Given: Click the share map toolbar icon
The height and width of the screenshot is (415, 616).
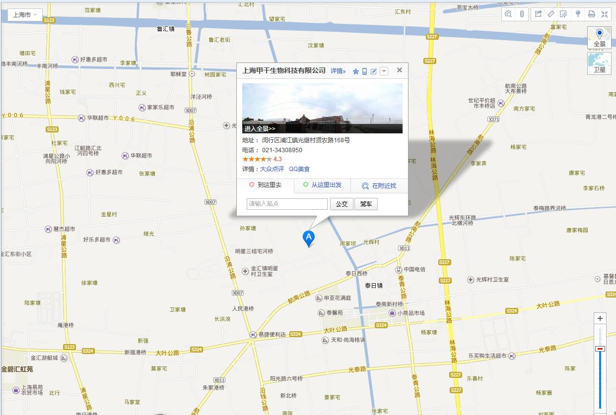Looking at the screenshot, I should point(538,14).
